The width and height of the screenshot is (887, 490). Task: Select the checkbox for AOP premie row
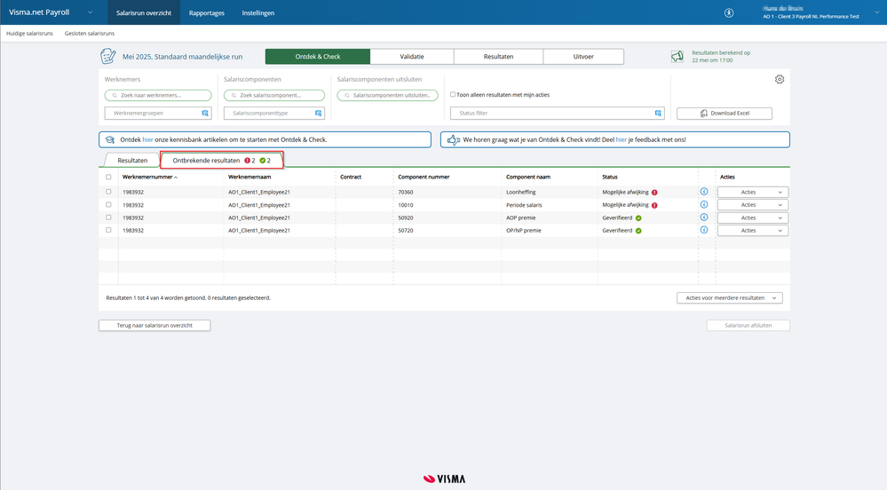point(108,217)
